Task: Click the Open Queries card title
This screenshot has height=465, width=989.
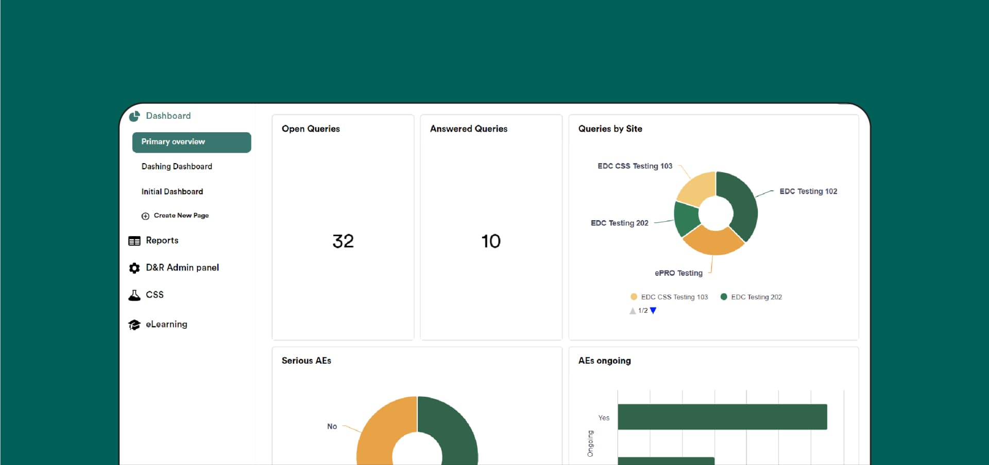Action: click(311, 129)
